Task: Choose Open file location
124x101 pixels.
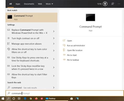Action: pyautogui.click(x=75, y=50)
